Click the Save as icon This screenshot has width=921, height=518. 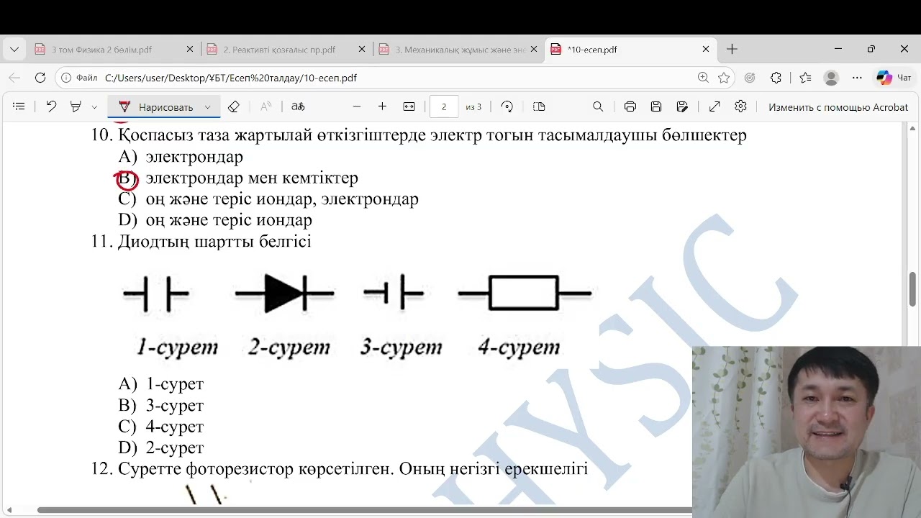pos(682,106)
